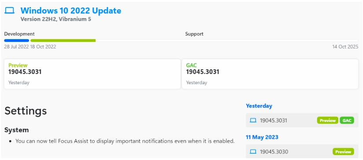Screen dimensions: 363x160
Task: Click the GAC badge on build 19045.3031
Action: [x=347, y=120]
